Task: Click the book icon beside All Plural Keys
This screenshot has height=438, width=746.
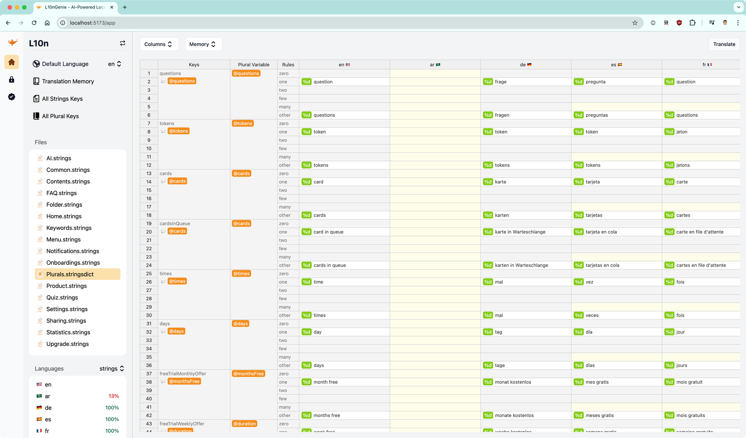Action: 36,116
